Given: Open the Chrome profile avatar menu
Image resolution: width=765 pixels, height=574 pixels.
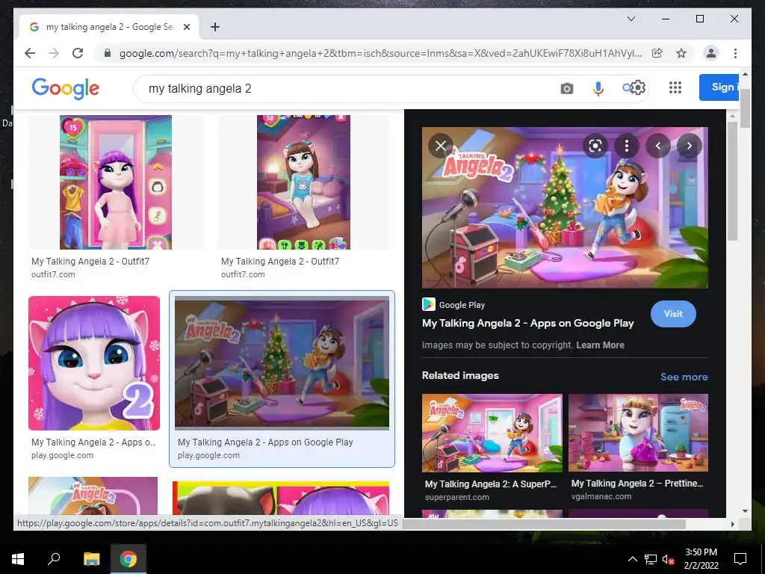Looking at the screenshot, I should pos(711,53).
